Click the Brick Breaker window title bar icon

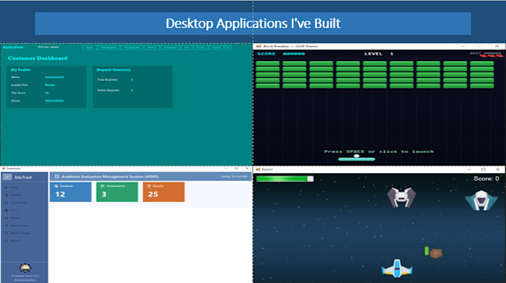point(258,46)
